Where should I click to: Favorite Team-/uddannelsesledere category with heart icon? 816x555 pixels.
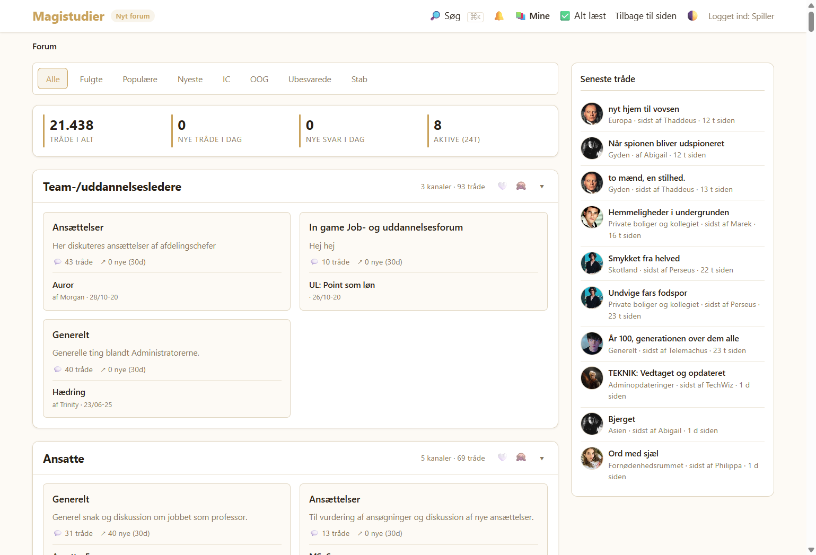(x=502, y=186)
